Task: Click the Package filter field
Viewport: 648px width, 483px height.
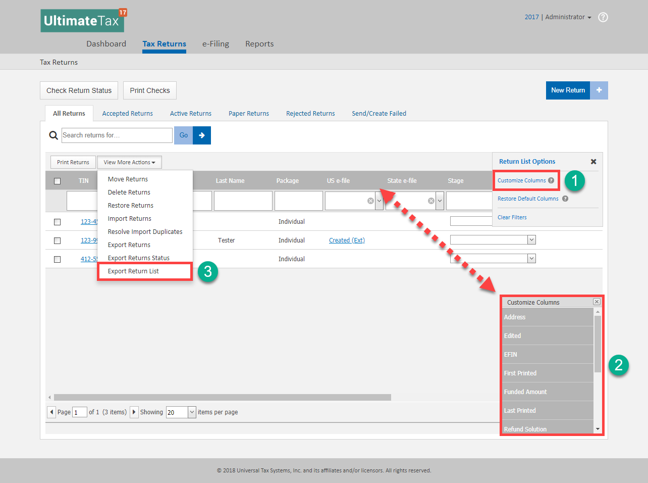Action: tap(299, 201)
